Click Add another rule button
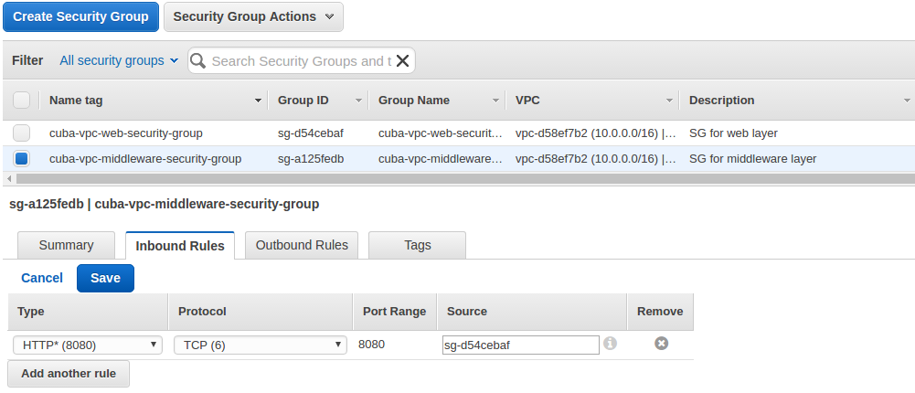The height and width of the screenshot is (393, 915). (69, 374)
